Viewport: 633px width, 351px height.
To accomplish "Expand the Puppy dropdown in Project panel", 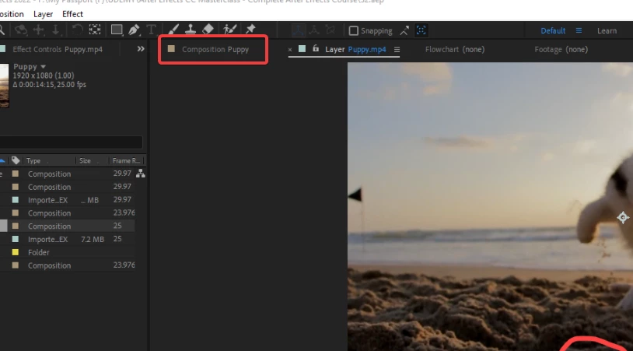I will tap(44, 67).
